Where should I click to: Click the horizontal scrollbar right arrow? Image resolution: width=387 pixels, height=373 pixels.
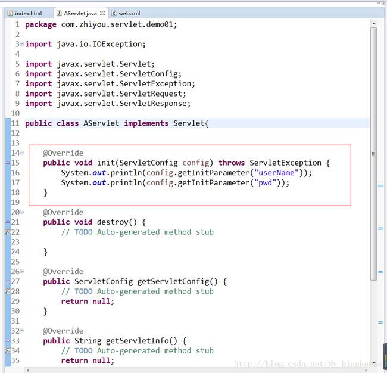(366, 370)
